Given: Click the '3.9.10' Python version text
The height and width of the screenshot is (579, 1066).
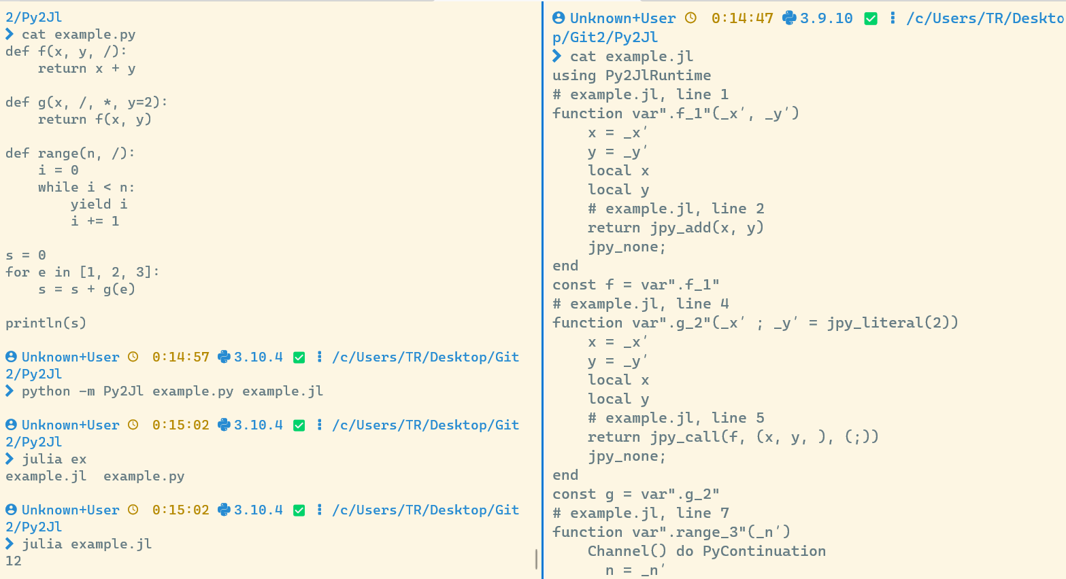Looking at the screenshot, I should click(x=827, y=18).
